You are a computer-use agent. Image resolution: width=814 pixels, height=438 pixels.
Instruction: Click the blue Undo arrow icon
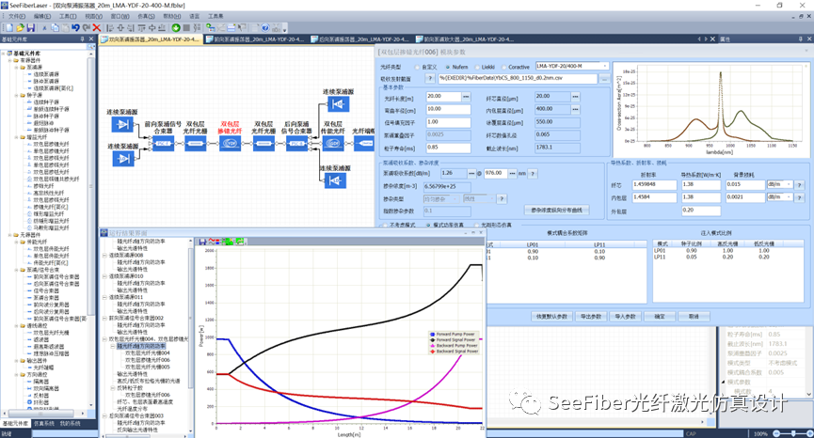pos(76,27)
